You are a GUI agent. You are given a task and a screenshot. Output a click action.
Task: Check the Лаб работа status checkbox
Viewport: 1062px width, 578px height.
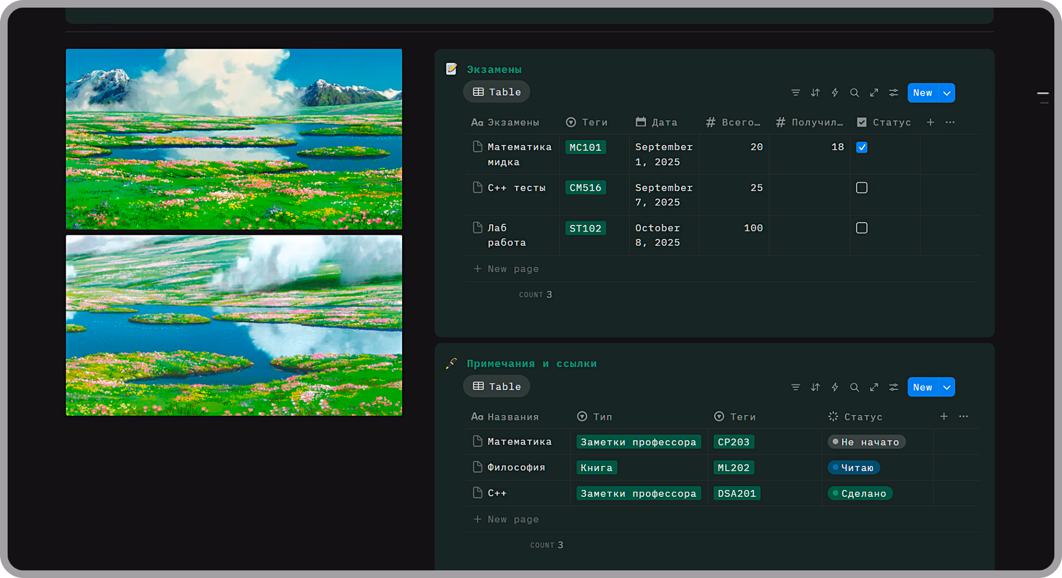click(x=861, y=228)
